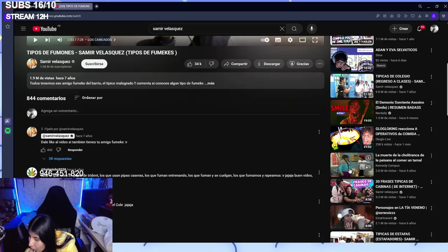Screen dimensions: 448x252
Task: Open Crear button
Action: point(400,29)
